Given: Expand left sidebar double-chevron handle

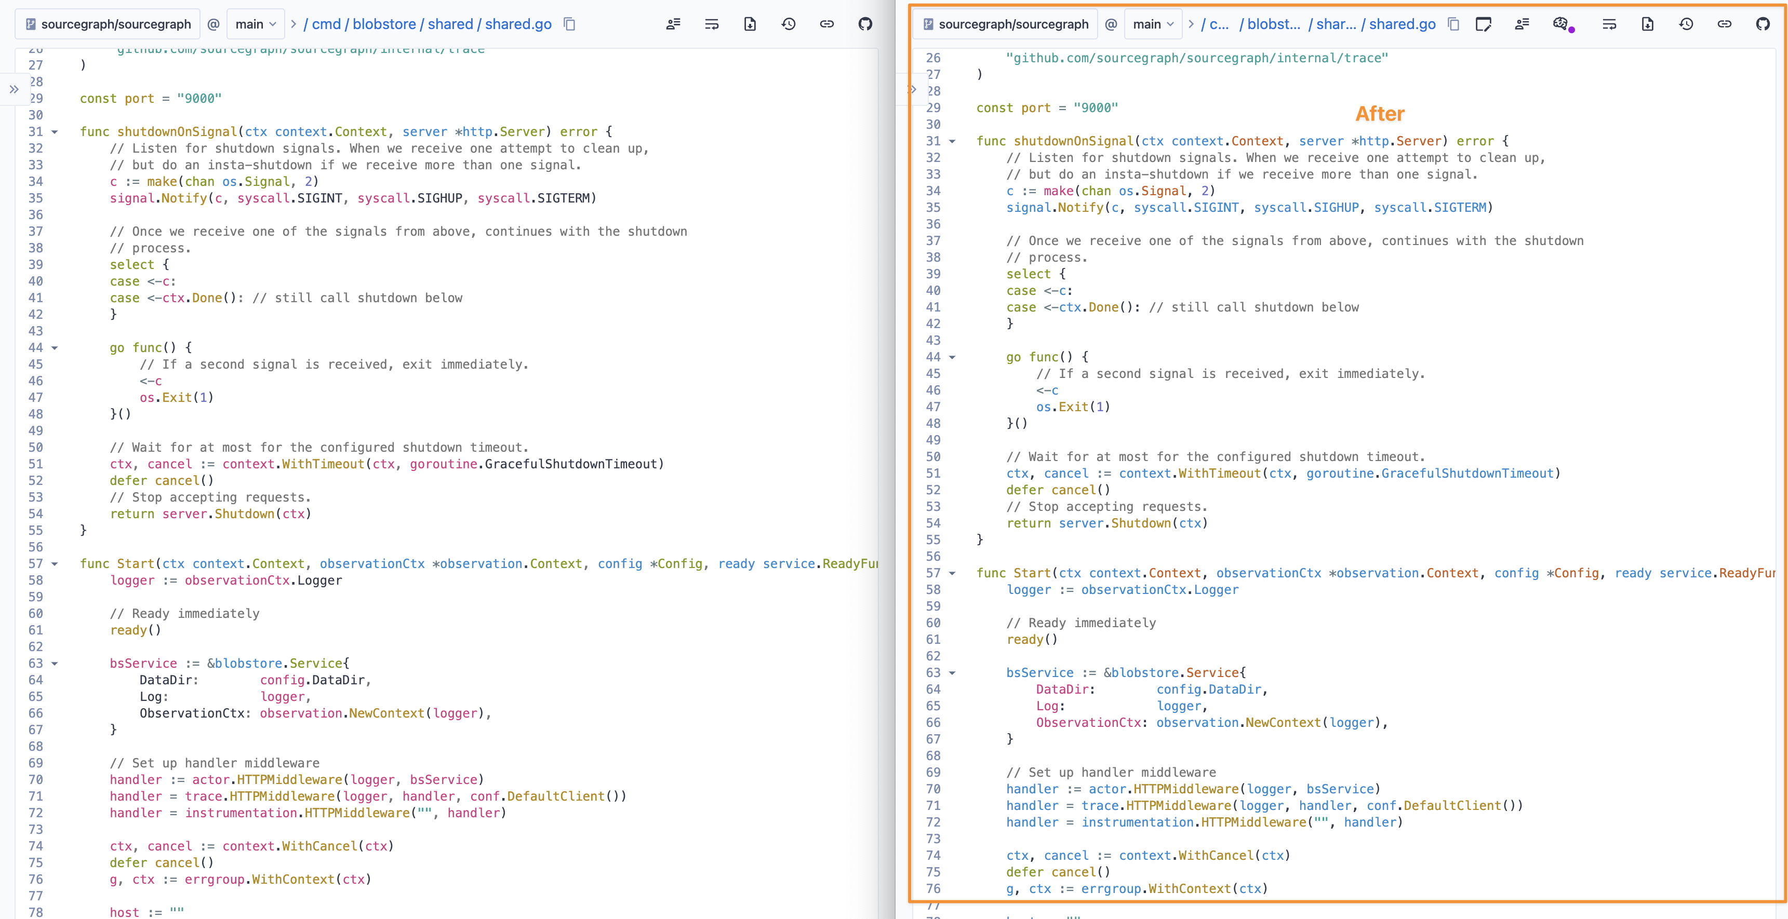Looking at the screenshot, I should (x=14, y=89).
